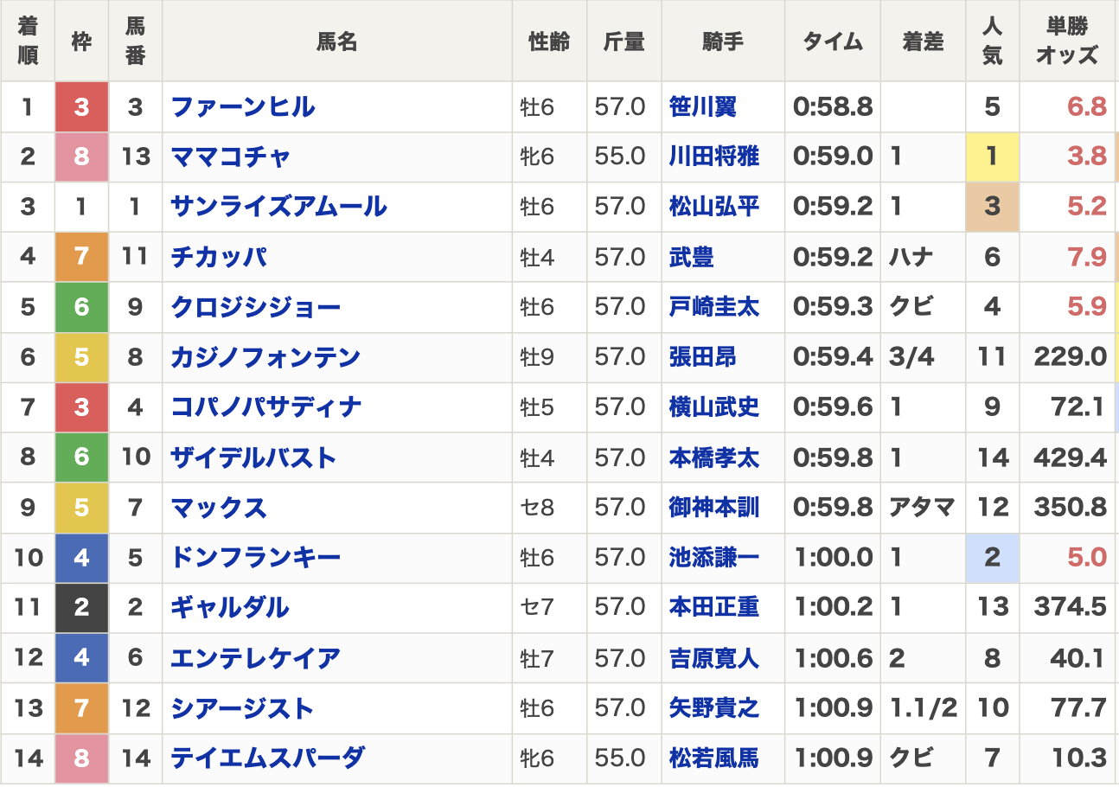Click the red frame 3 cell for ファーンヒル
The height and width of the screenshot is (787, 1119).
[x=80, y=106]
